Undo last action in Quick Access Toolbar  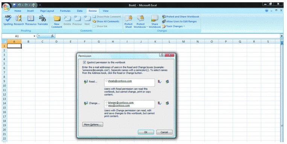click(x=19, y=5)
